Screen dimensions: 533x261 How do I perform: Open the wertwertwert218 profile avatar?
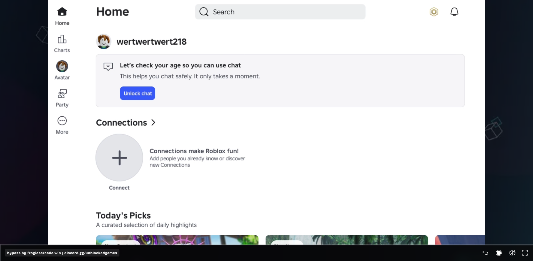tap(104, 42)
